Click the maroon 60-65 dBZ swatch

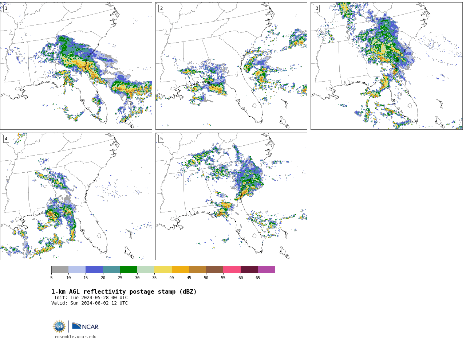(x=249, y=270)
